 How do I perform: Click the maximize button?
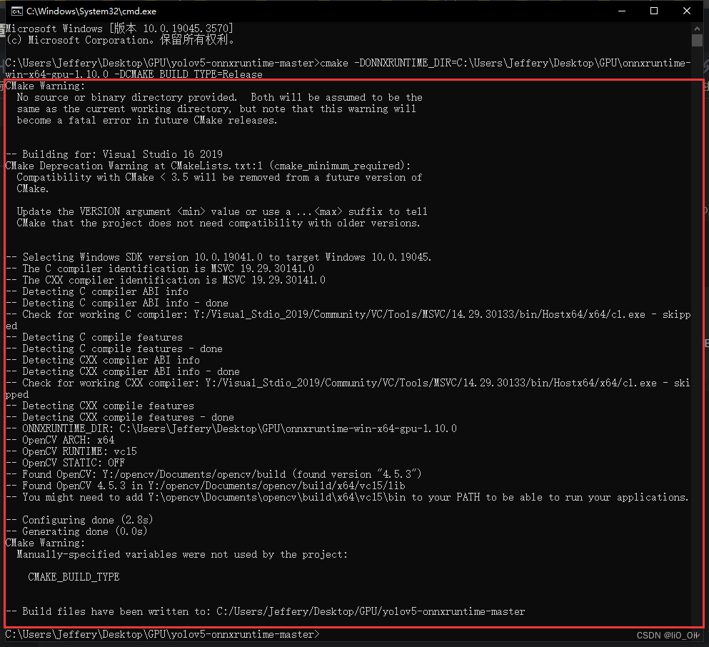653,11
